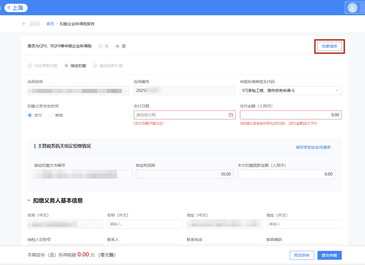365x265 pixels.
Task: Click the heading 主管税务机关指定扣缴情况
Action: [x=64, y=146]
